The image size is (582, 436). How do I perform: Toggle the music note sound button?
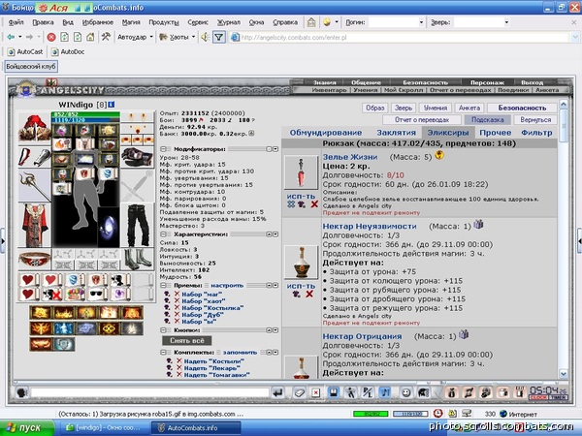coord(385,392)
